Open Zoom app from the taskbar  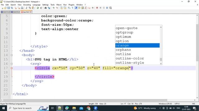click(x=95, y=108)
